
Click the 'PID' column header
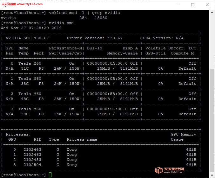37,139
